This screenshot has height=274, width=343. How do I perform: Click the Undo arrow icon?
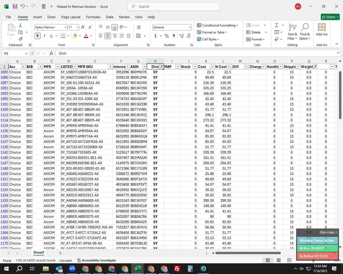click(x=23, y=6)
